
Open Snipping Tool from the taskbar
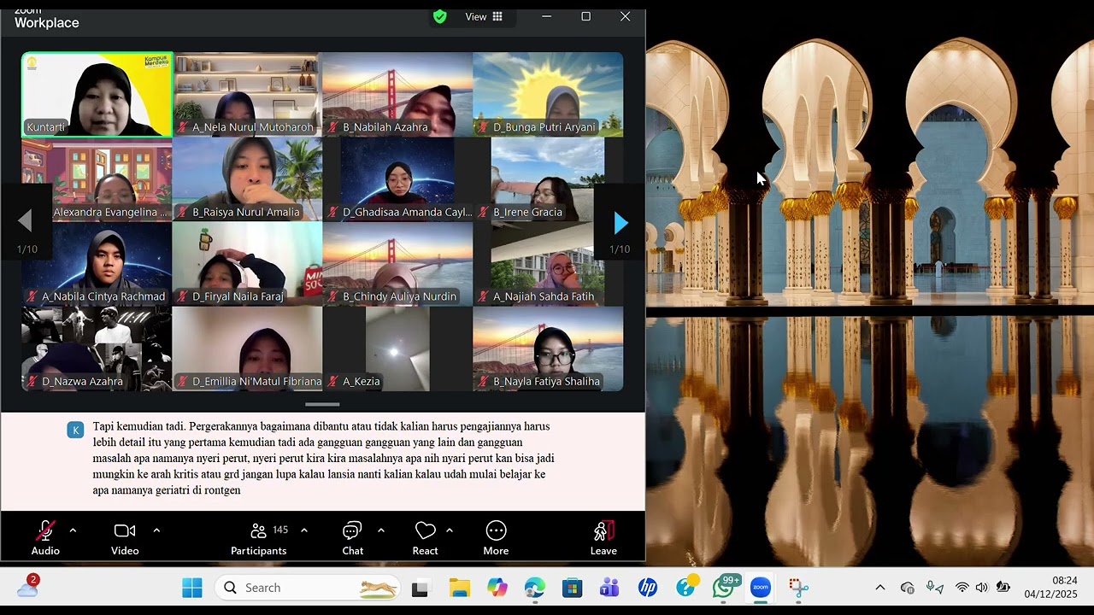coord(798,588)
